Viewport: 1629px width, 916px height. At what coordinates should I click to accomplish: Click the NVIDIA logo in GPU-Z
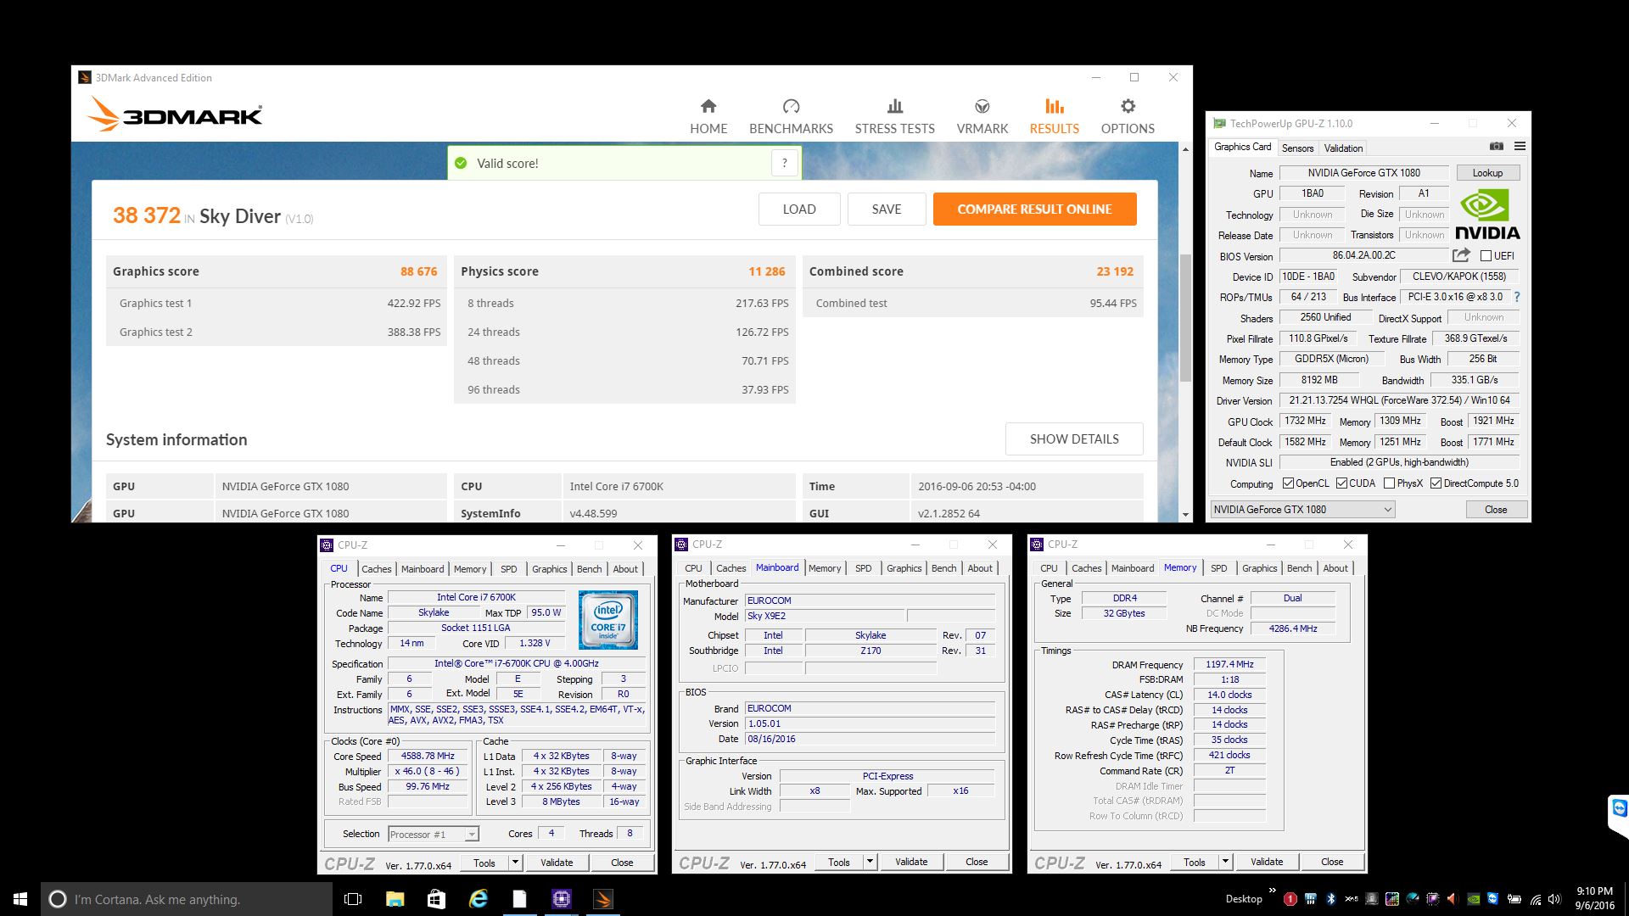tap(1487, 215)
